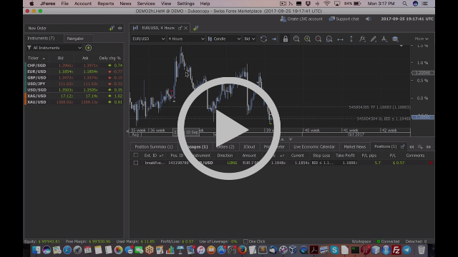Open the bottom tab list menu icon
458x257 pixels.
[x=420, y=147]
